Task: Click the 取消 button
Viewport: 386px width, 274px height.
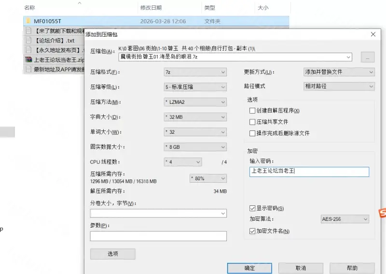Action: 301,268
